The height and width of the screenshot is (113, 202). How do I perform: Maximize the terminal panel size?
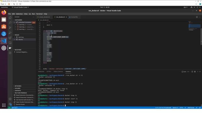pyautogui.click(x=198, y=72)
